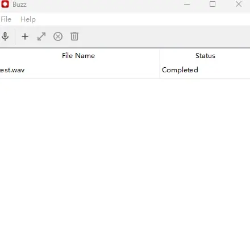Add a new file with the plus icon
Image resolution: width=250 pixels, height=238 pixels.
[25, 36]
